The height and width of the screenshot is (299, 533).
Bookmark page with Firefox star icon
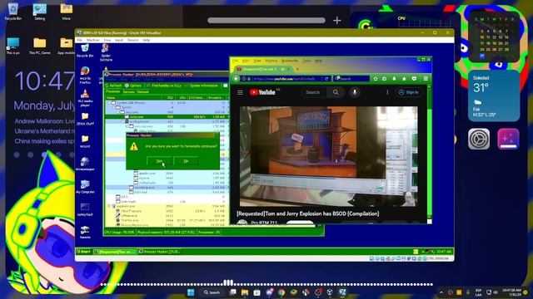click(x=376, y=79)
